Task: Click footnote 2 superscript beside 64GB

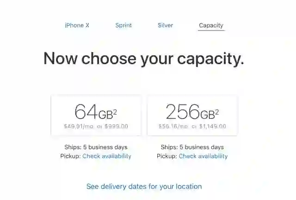Action: (115, 108)
